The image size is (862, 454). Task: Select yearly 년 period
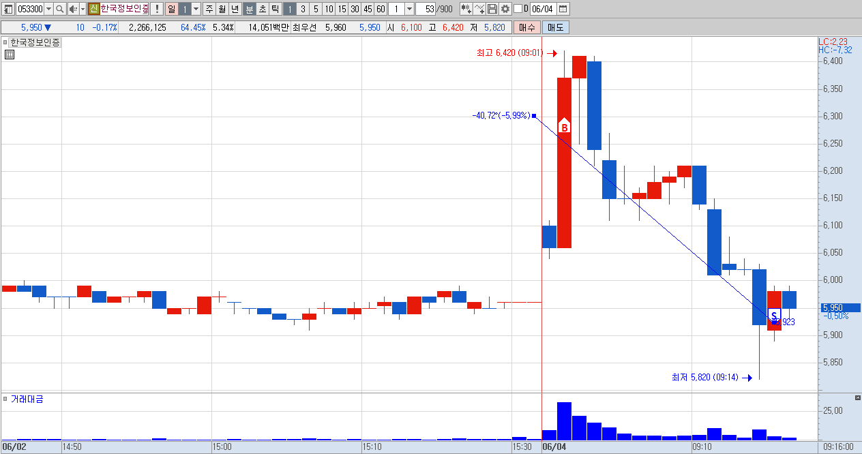(235, 9)
